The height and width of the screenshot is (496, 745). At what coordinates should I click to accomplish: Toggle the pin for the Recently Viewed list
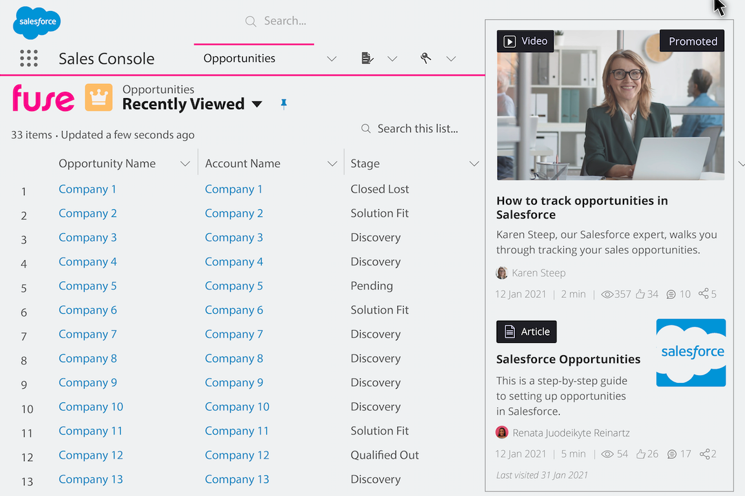284,103
